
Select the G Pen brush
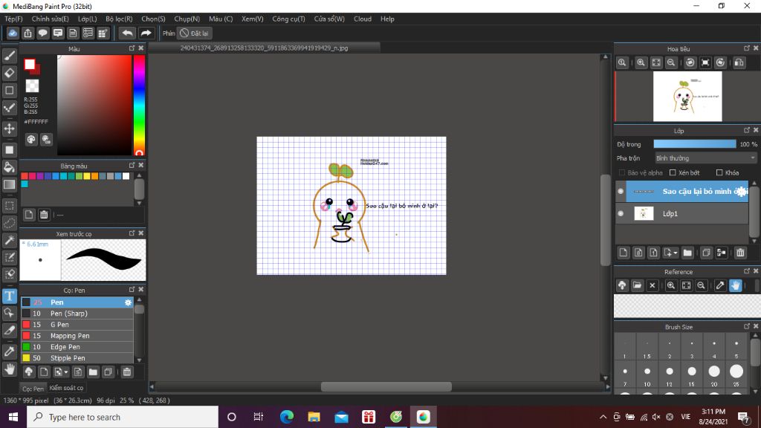(x=77, y=325)
